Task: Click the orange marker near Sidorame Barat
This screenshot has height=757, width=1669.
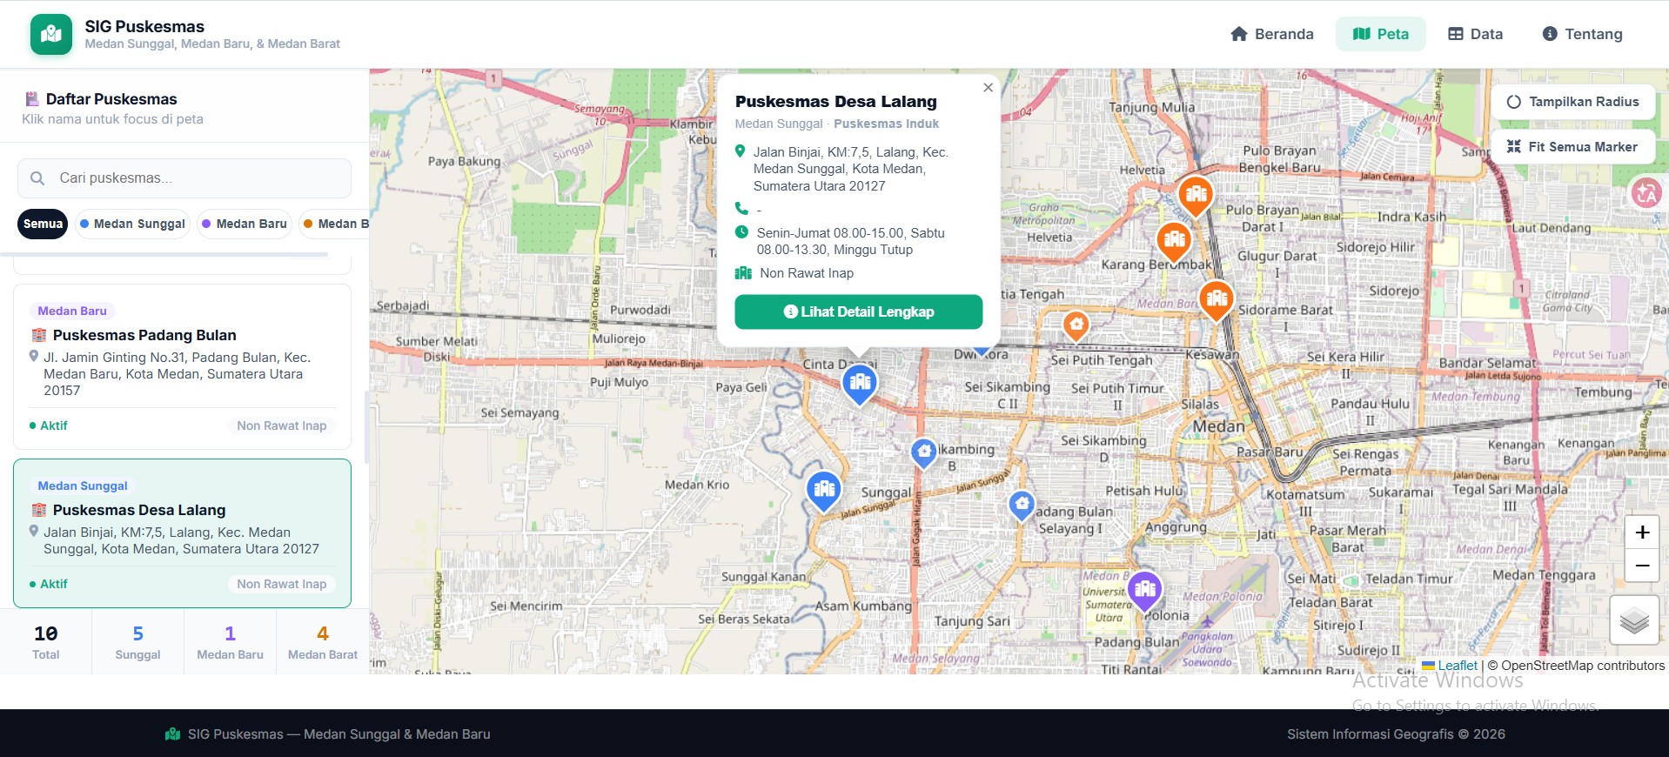Action: tap(1217, 300)
